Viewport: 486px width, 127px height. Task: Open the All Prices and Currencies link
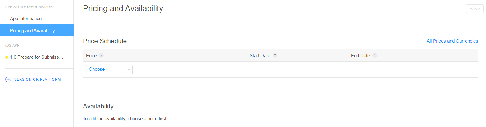(x=452, y=41)
